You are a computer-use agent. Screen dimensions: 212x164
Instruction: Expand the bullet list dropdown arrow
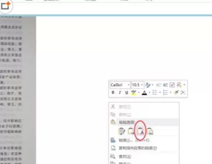click(160, 92)
